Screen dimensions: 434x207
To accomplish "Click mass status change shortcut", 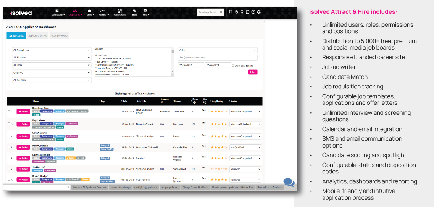I will click(x=121, y=188).
